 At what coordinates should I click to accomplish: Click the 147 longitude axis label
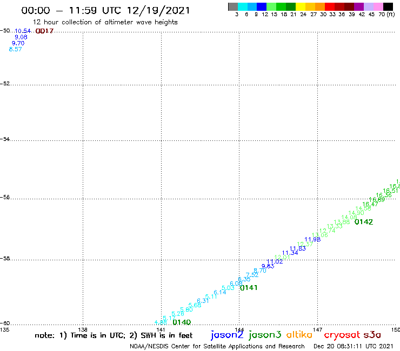[x=317, y=329]
